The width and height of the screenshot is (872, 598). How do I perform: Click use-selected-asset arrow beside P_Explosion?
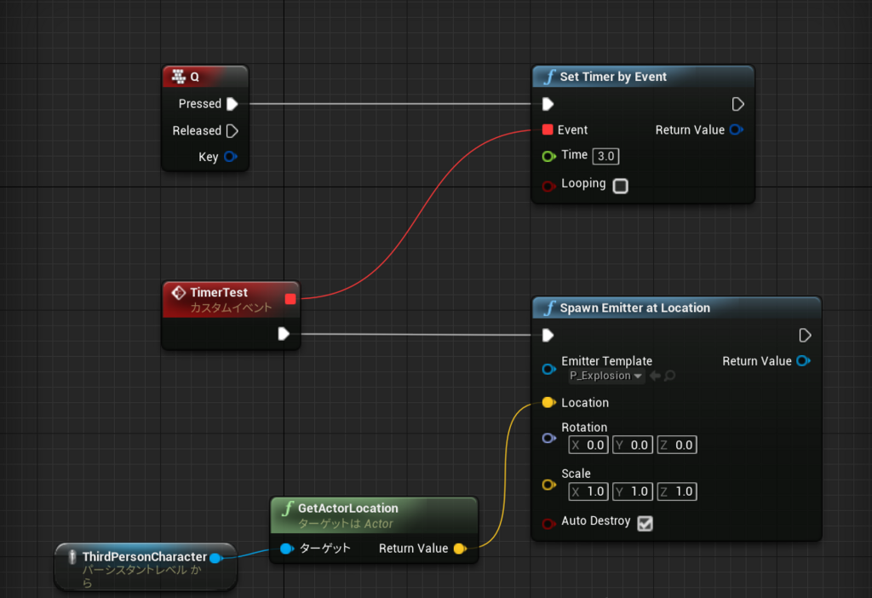[x=655, y=376]
